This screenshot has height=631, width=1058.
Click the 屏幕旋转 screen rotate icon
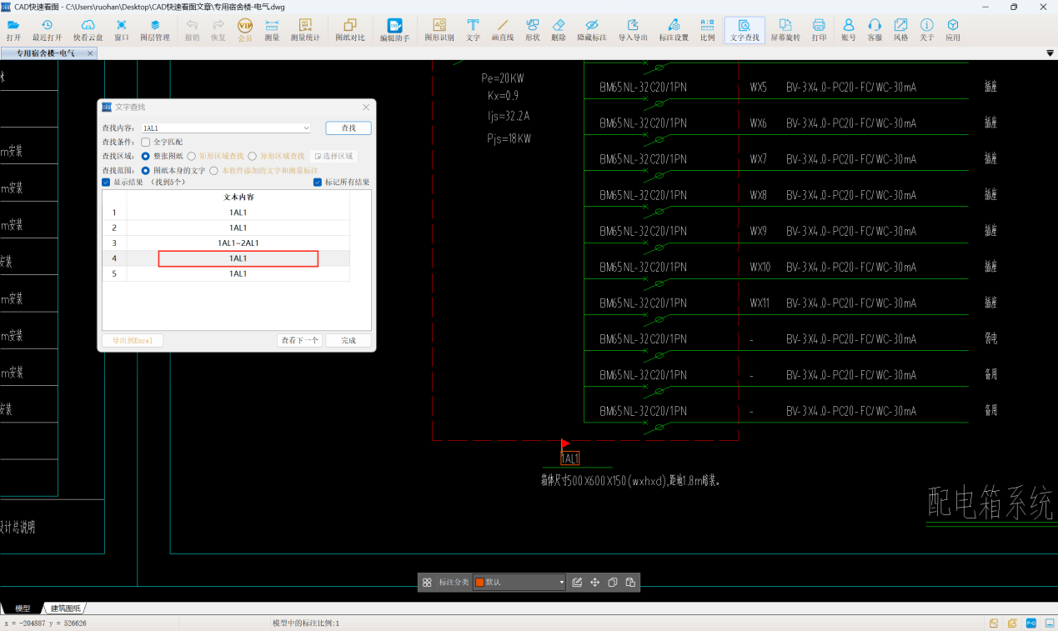[785, 30]
